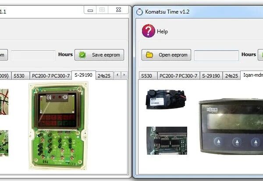Select the S-29190 tab in the v1.2 window

tap(211, 76)
